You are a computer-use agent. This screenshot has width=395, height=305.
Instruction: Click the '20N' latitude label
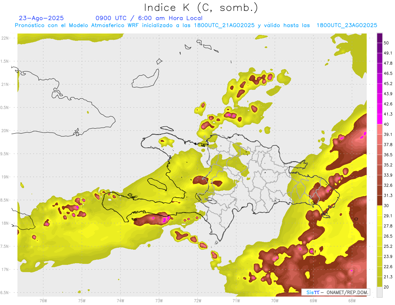coord(5,131)
